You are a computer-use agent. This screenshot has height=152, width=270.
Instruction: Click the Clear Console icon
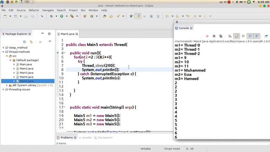point(229,36)
